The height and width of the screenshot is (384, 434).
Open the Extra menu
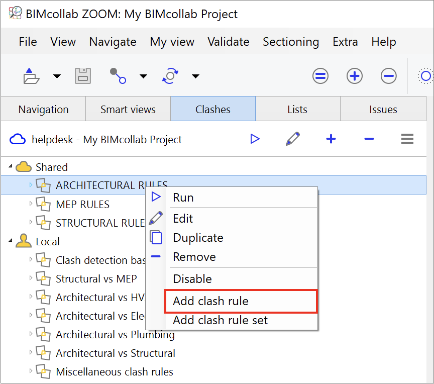tap(345, 42)
